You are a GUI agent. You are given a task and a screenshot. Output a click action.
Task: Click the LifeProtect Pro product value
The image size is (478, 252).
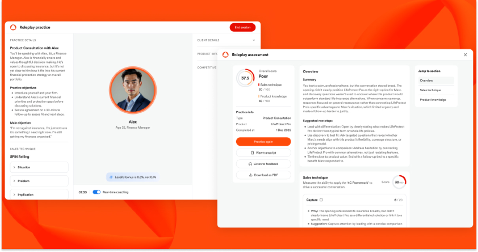click(281, 124)
